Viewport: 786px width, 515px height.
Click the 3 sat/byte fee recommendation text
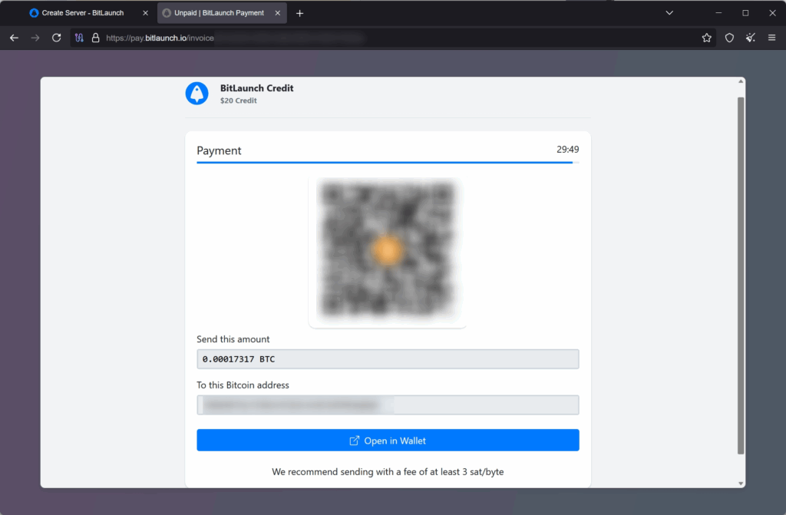388,472
